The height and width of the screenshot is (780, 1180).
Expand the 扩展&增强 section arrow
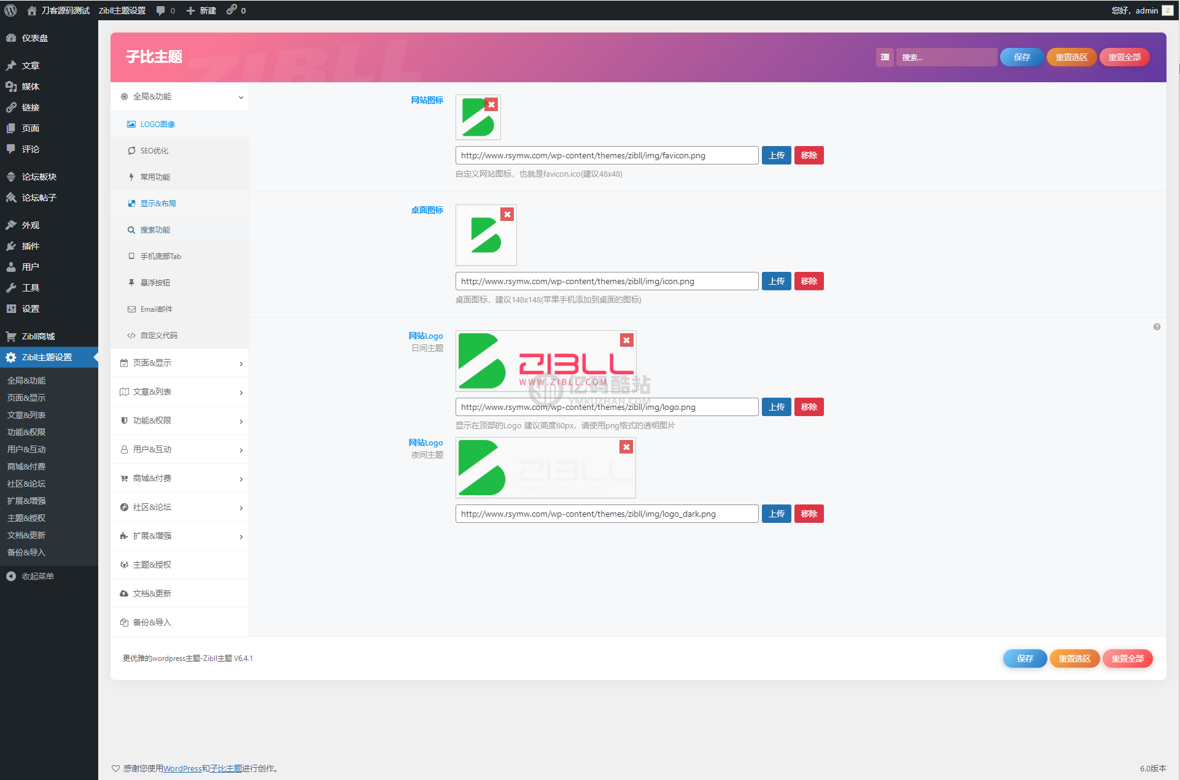pos(242,535)
